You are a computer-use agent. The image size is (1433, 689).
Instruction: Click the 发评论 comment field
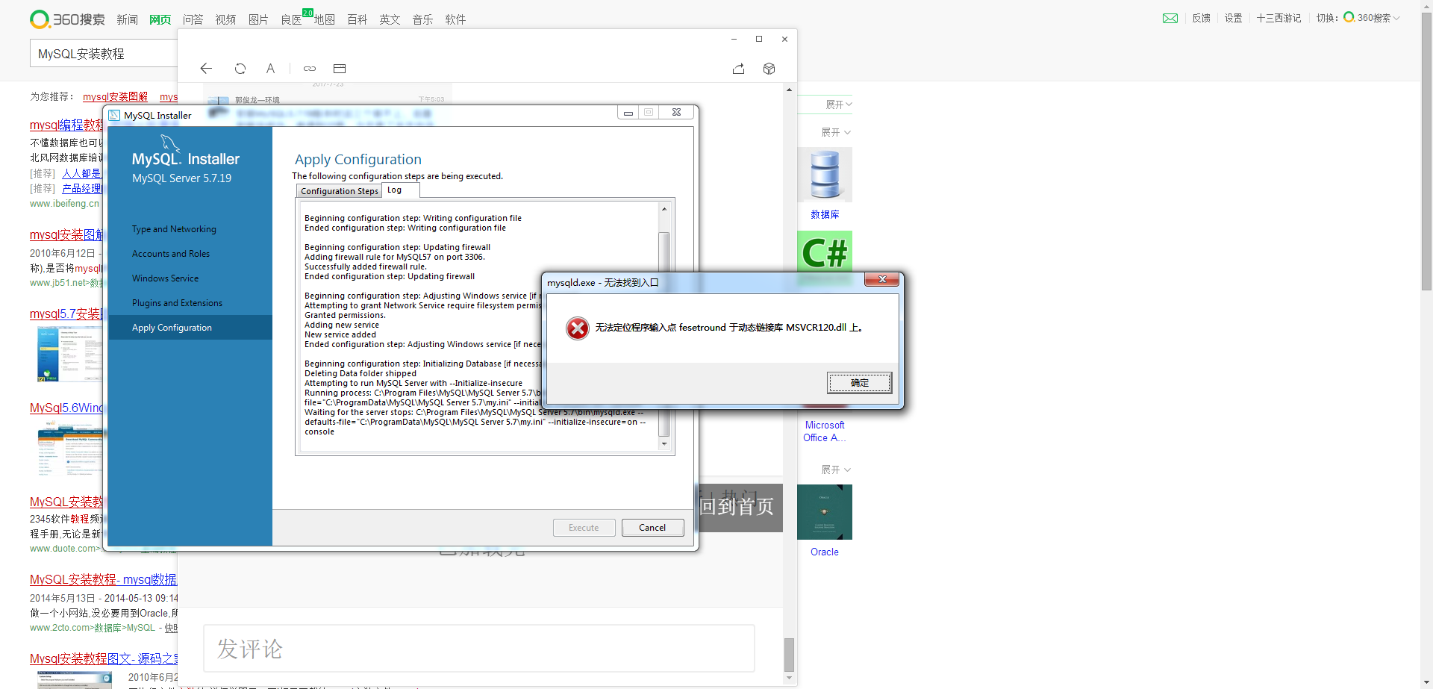click(478, 649)
